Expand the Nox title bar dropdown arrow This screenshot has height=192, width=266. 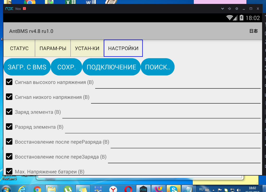pyautogui.click(x=222, y=9)
